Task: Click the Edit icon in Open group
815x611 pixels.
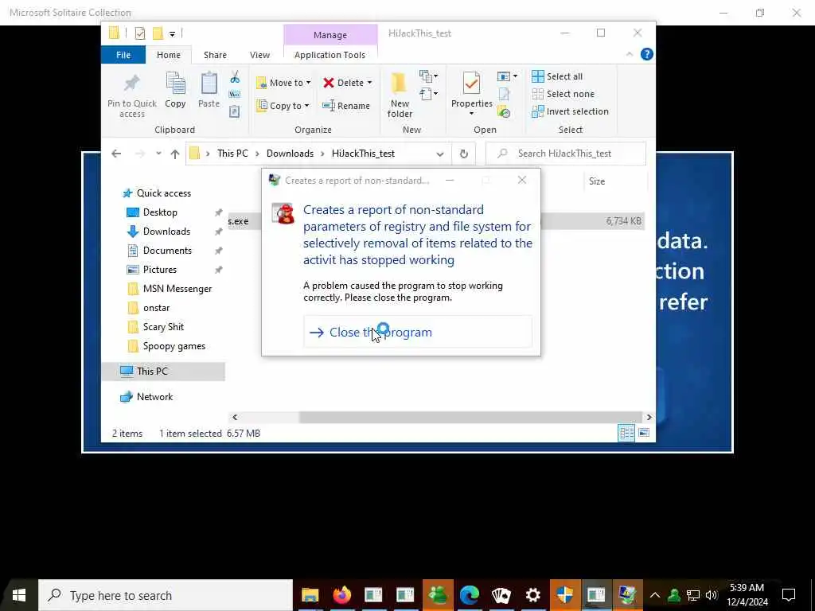Action: coord(504,94)
